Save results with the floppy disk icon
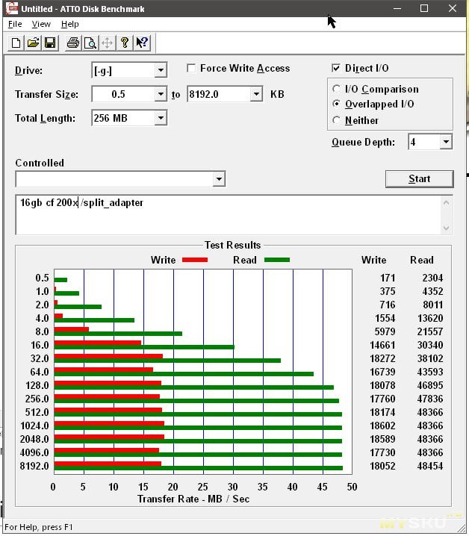Image resolution: width=469 pixels, height=536 pixels. coord(49,43)
